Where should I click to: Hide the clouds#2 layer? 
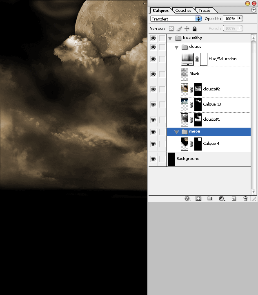point(153,89)
